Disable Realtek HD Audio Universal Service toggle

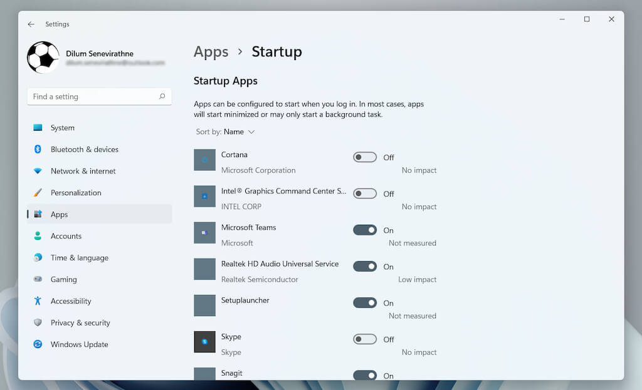(x=365, y=267)
